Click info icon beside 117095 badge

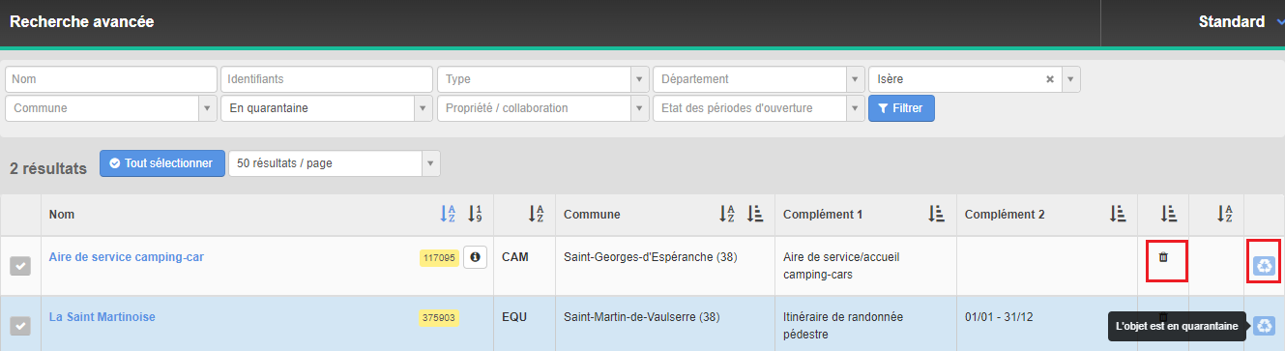point(474,257)
